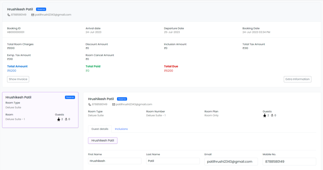Switch to the Inclusions tab
This screenshot has height=170, width=323.
pos(121,129)
